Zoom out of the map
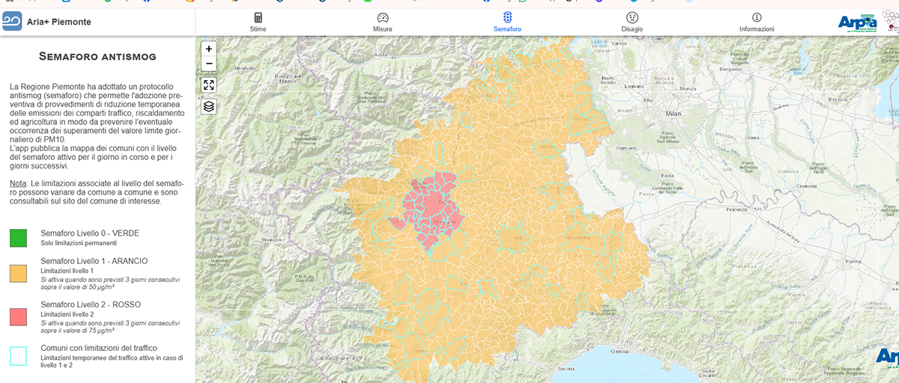The height and width of the screenshot is (383, 899). pyautogui.click(x=209, y=64)
